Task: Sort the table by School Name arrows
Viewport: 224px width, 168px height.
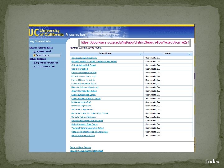Action: 140,54
